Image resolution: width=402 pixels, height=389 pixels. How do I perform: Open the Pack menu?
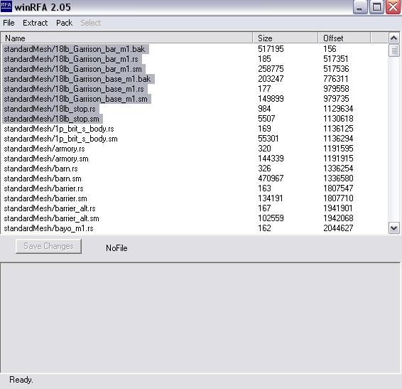(x=65, y=23)
